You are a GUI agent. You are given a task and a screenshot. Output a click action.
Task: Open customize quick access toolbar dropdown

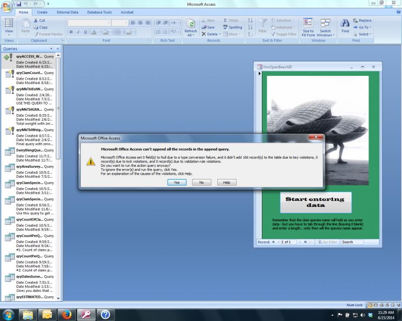pyautogui.click(x=48, y=4)
